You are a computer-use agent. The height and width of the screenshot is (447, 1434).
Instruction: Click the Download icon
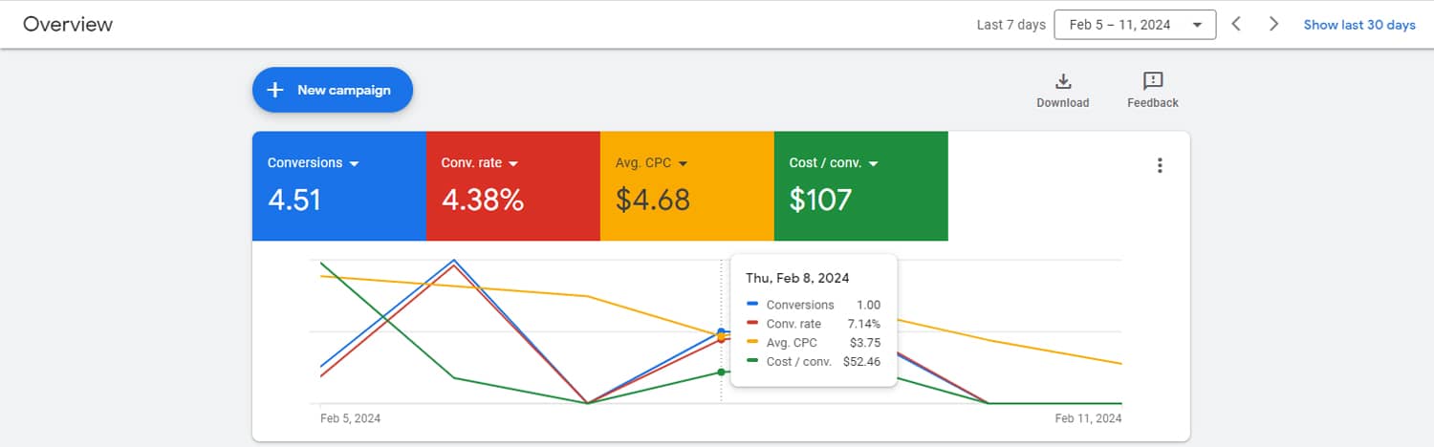point(1062,81)
